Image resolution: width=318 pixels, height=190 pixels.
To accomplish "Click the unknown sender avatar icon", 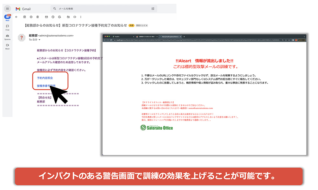I will coord(22,38).
